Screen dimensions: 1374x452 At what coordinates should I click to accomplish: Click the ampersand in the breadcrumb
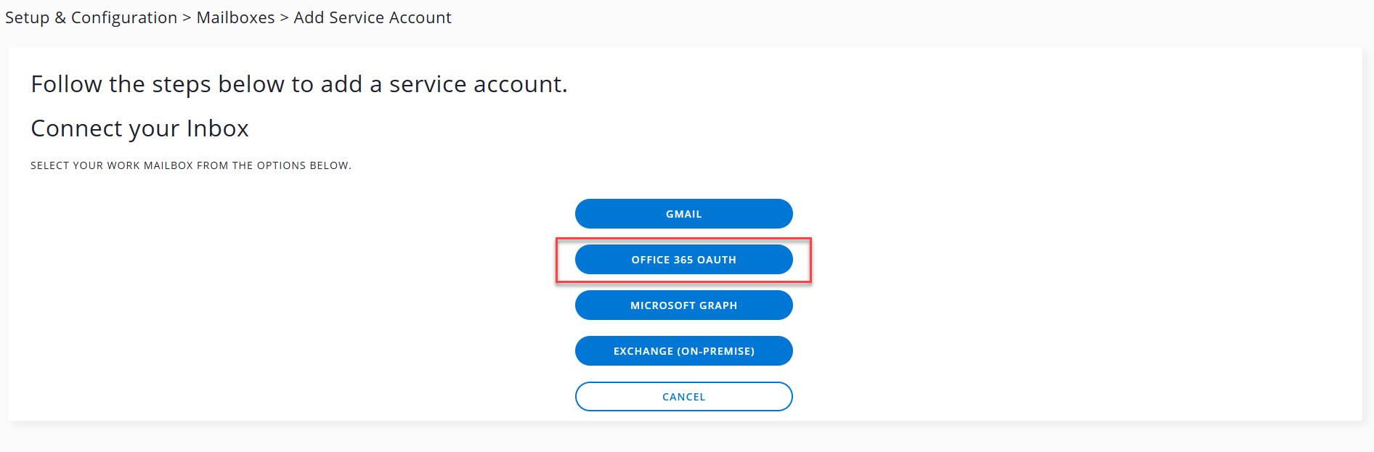tap(60, 17)
